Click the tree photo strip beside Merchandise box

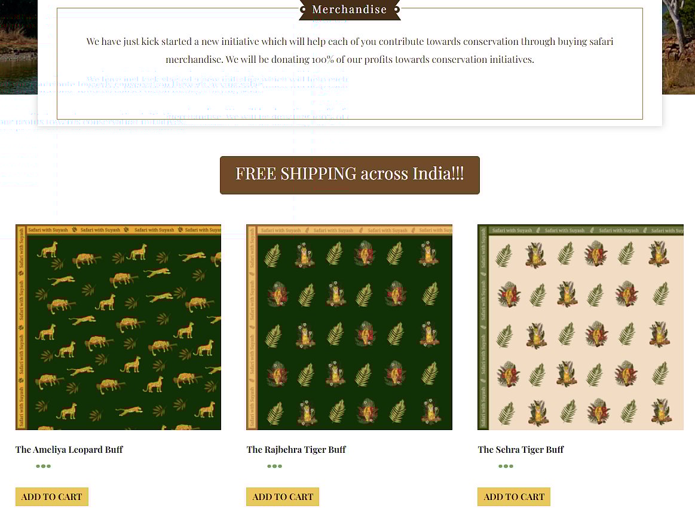(679, 47)
